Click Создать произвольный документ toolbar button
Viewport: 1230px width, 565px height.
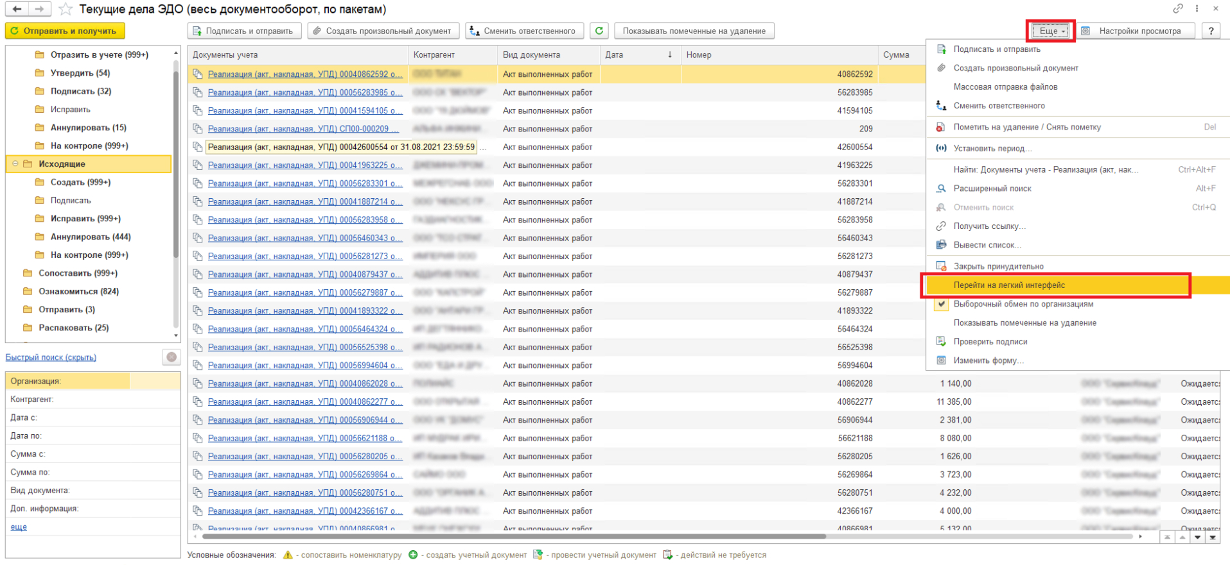pos(383,31)
